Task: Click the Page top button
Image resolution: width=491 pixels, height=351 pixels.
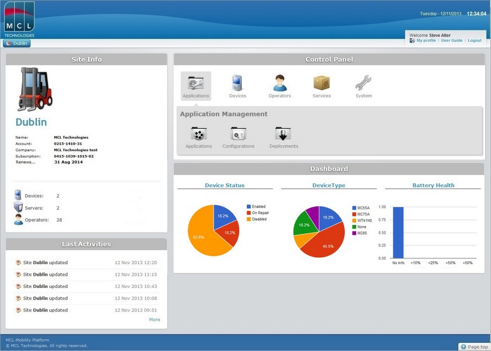Action: [474, 346]
